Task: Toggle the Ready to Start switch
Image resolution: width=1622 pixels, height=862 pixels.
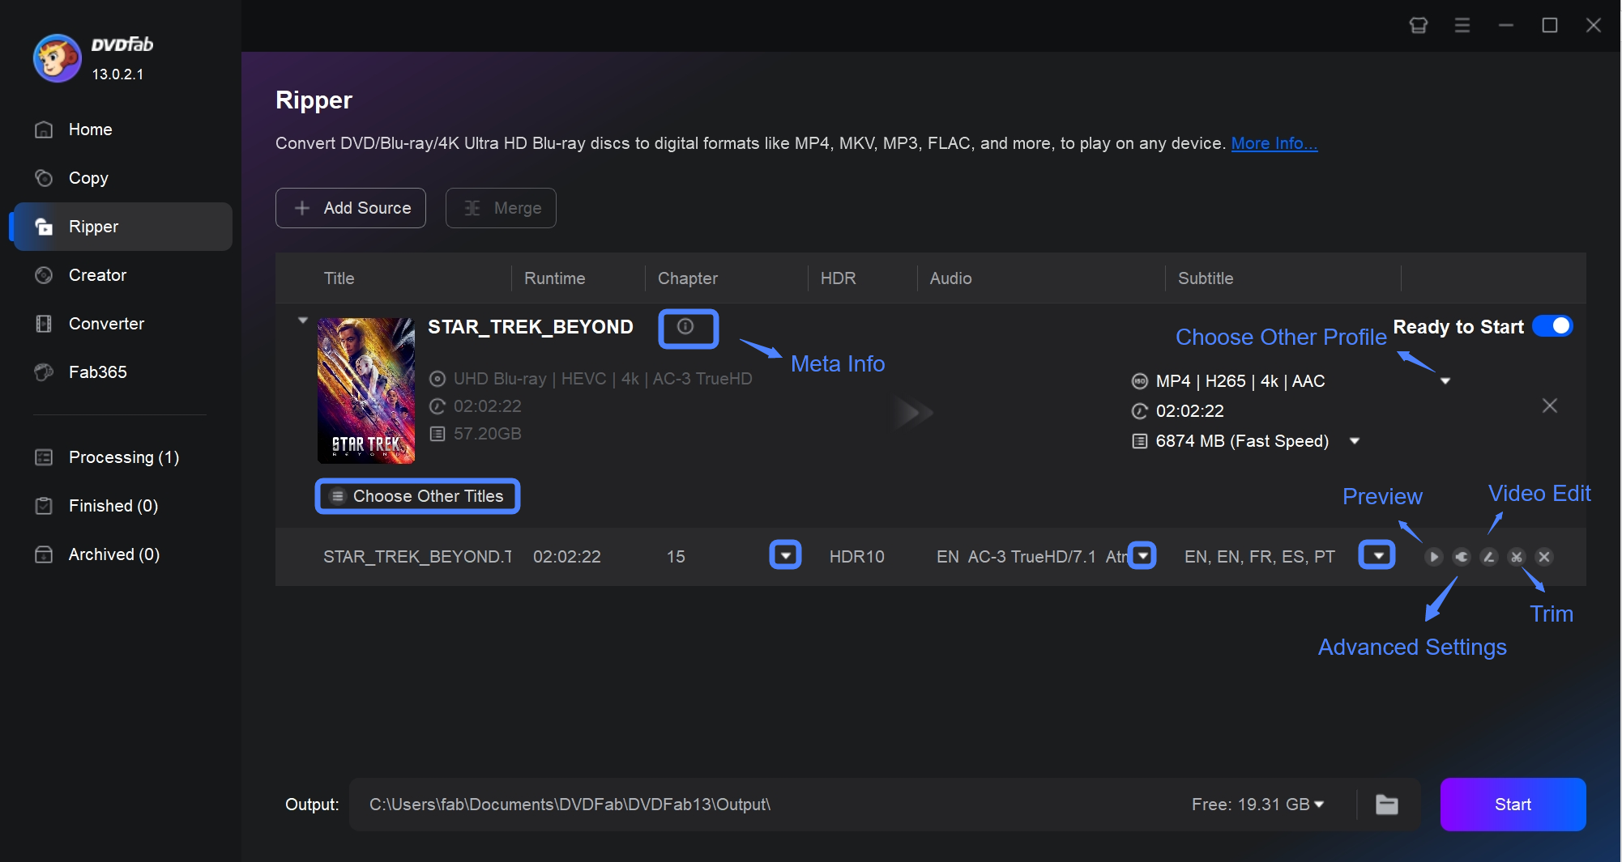Action: click(x=1552, y=326)
